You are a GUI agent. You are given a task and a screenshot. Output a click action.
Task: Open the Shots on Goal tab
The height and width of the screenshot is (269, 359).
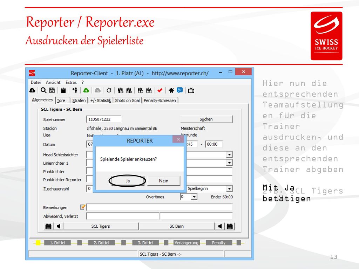[x=127, y=101]
